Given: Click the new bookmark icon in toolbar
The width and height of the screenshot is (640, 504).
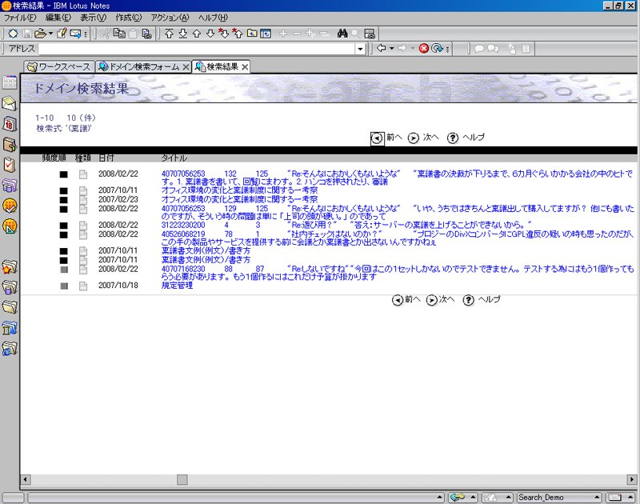Looking at the screenshot, I should (x=13, y=34).
